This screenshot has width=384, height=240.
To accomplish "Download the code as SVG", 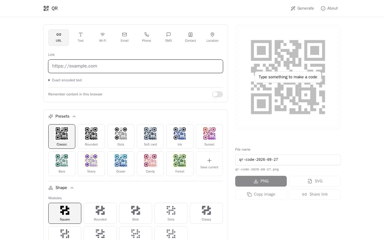I will 315,181.
